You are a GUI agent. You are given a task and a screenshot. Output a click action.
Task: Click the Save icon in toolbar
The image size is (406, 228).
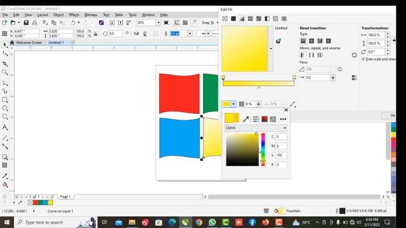coord(26,23)
